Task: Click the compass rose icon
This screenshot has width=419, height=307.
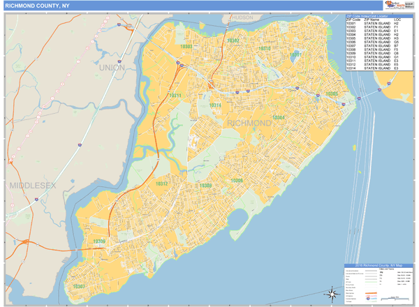Action: point(331,293)
